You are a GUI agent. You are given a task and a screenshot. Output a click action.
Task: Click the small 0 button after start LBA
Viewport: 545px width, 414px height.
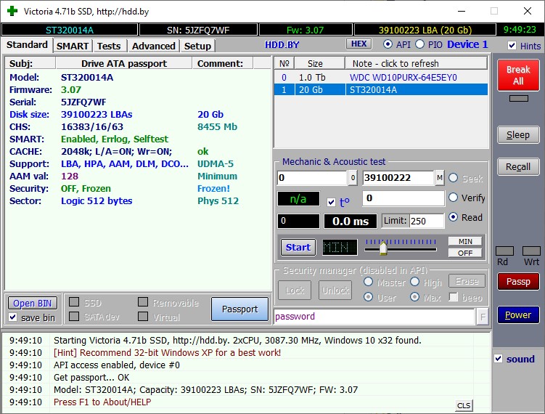353,178
